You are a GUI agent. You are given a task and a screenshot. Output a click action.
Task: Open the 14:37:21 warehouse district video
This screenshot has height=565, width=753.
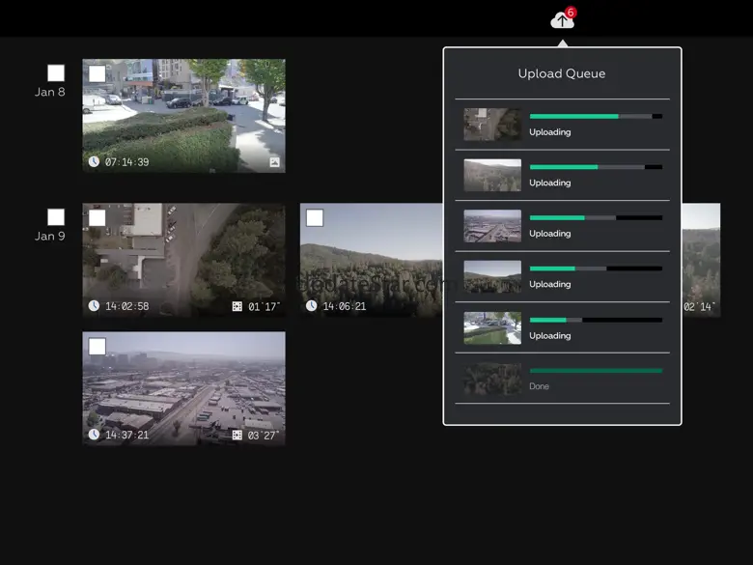pyautogui.click(x=183, y=386)
